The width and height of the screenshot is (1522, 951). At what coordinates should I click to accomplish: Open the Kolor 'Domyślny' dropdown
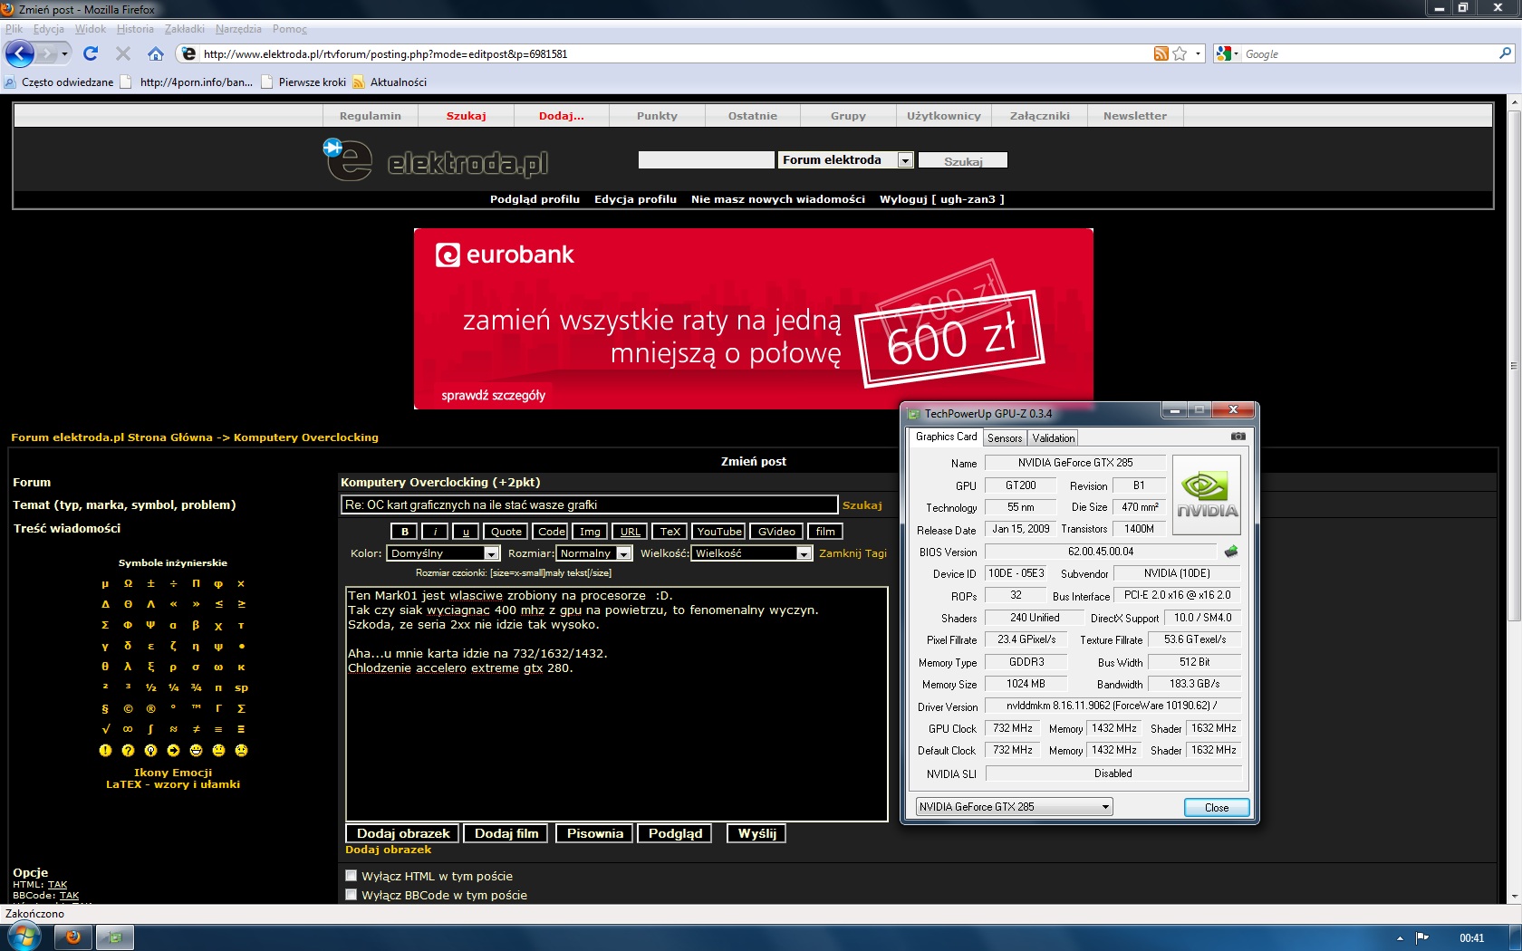pyautogui.click(x=443, y=553)
